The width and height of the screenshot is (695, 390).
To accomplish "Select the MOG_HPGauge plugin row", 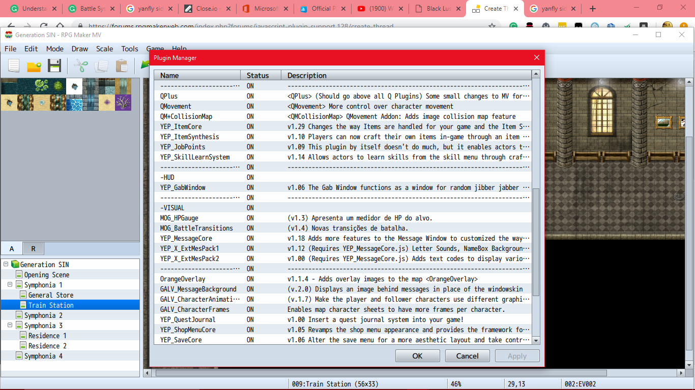I will coord(343,218).
